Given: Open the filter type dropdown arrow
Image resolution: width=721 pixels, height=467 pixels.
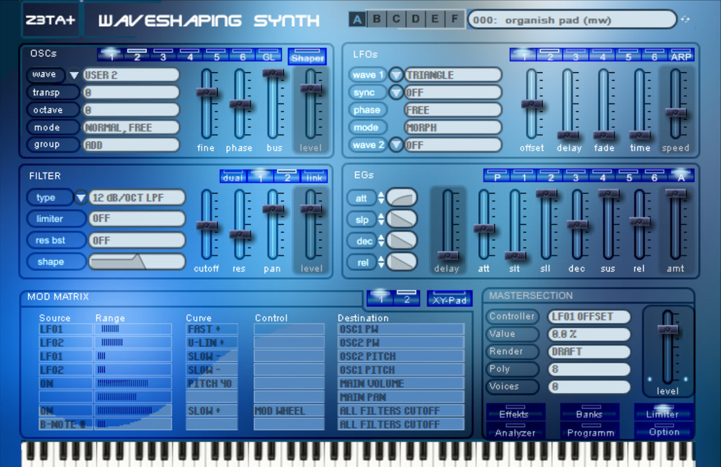Looking at the screenshot, I should point(81,198).
